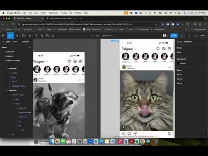This screenshot has height=156, width=208.
Task: Click the like heart below cat photo
Action: [x=123, y=134]
